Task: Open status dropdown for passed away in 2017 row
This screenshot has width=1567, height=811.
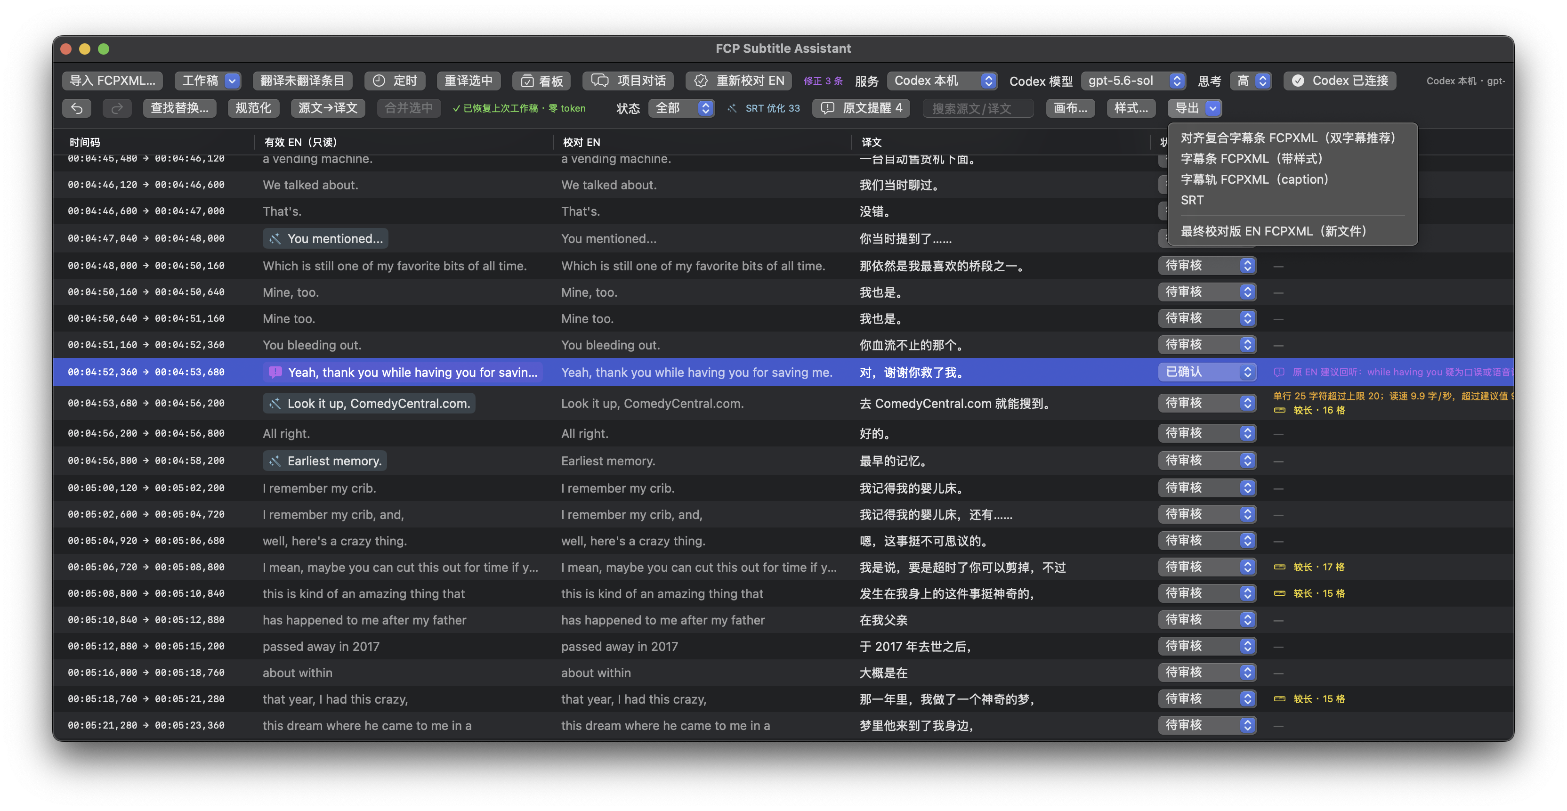Action: click(1207, 646)
